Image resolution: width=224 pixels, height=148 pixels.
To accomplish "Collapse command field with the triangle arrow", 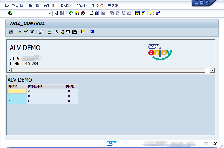I will click(x=57, y=13).
